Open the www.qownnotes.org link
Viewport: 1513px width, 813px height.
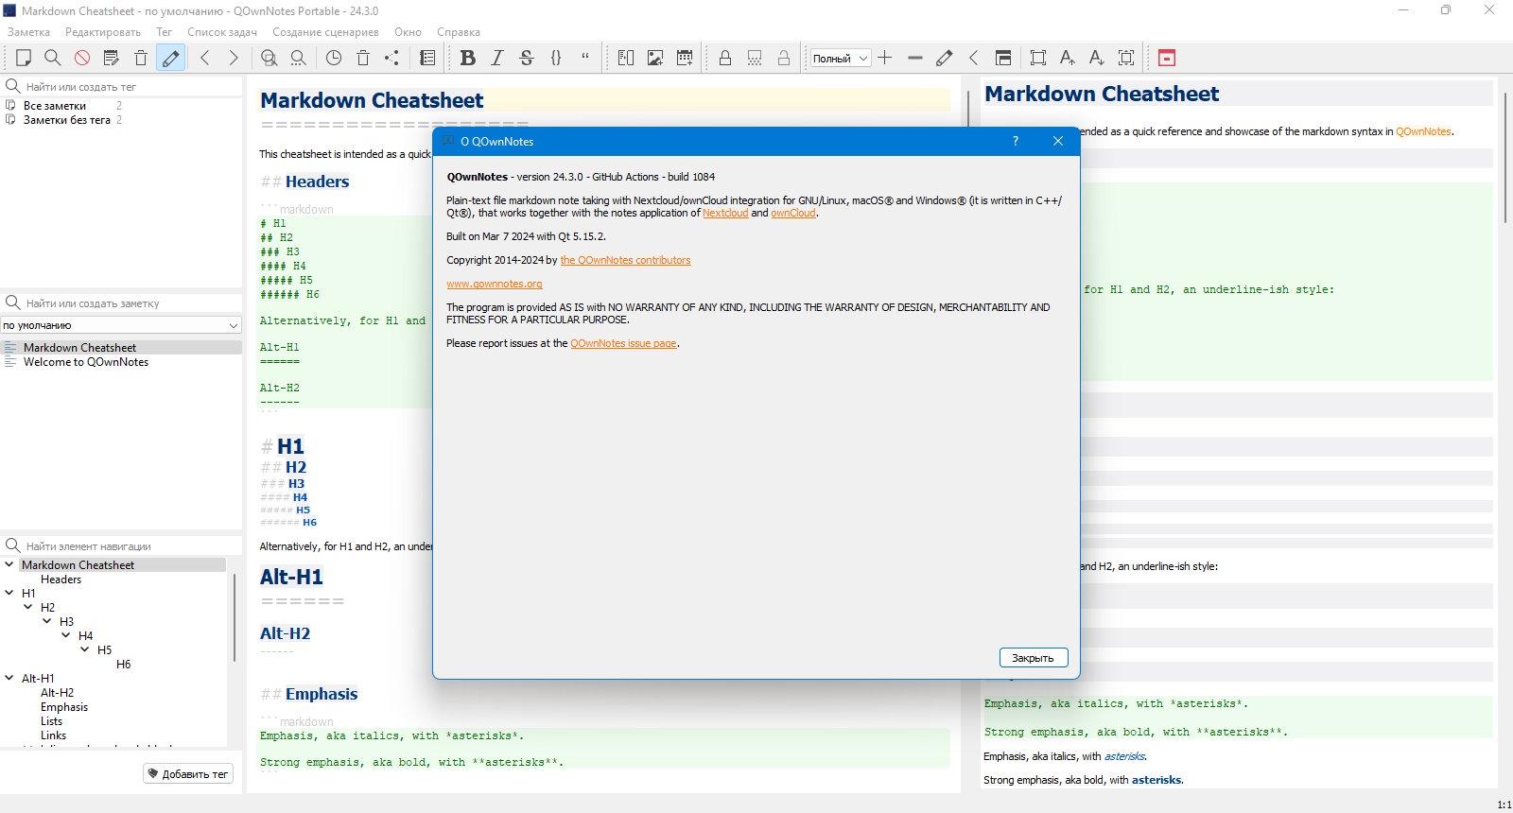495,284
